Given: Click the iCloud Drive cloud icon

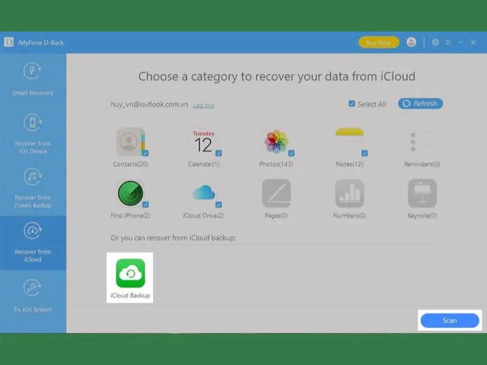Looking at the screenshot, I should coord(203,193).
